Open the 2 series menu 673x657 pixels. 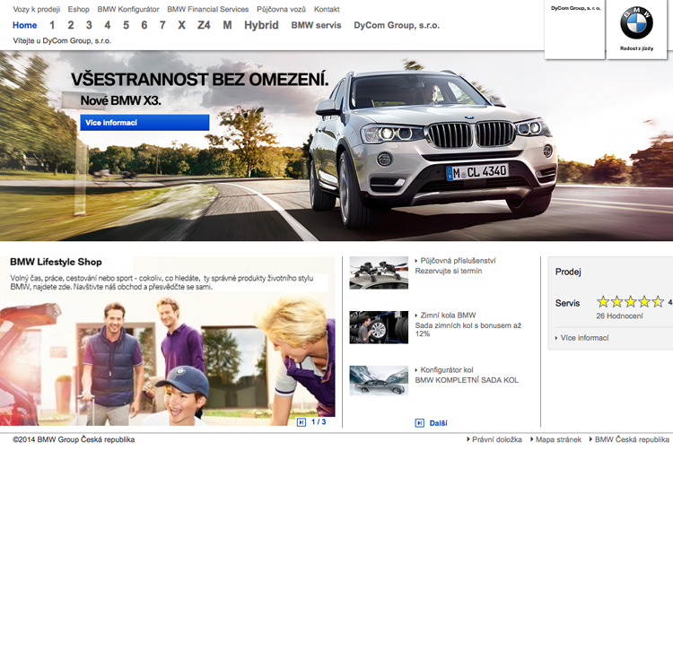pyautogui.click(x=71, y=25)
